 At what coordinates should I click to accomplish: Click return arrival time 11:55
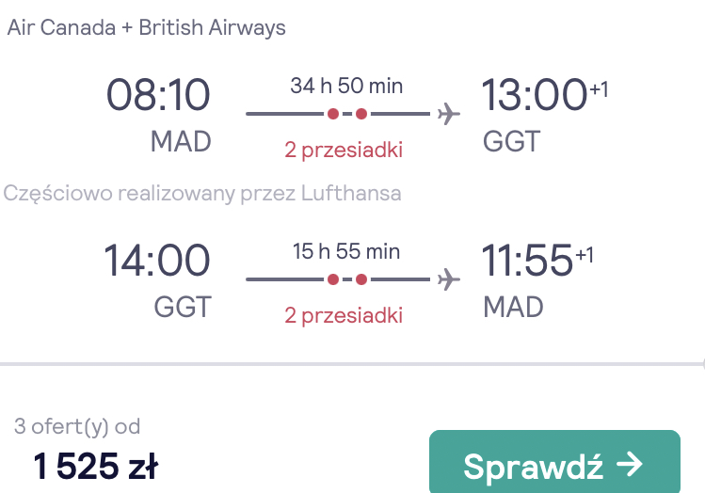tap(527, 261)
